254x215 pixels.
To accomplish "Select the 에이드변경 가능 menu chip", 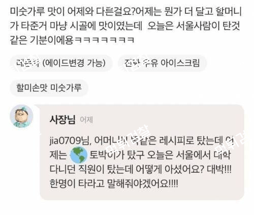I will (61, 63).
